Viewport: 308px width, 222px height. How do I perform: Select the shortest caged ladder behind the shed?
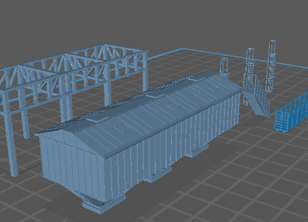(224, 67)
